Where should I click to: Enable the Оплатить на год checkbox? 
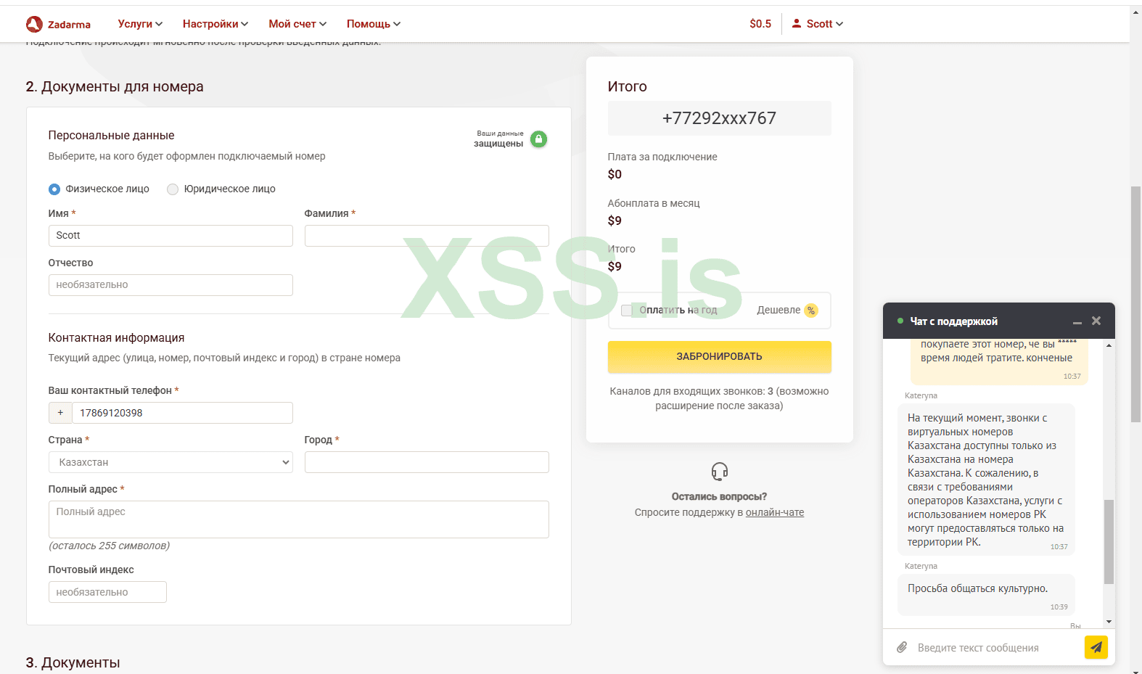click(627, 311)
